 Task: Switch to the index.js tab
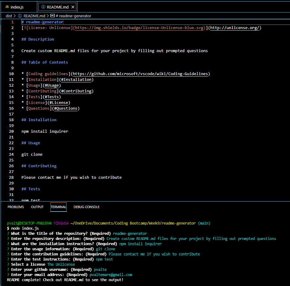[x=17, y=7]
